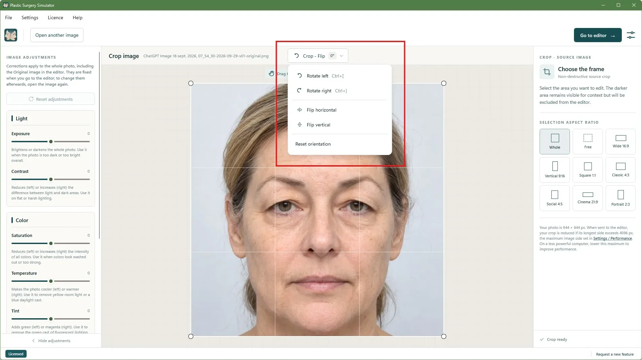Hide the adjustments panel
The width and height of the screenshot is (642, 360).
click(x=51, y=341)
